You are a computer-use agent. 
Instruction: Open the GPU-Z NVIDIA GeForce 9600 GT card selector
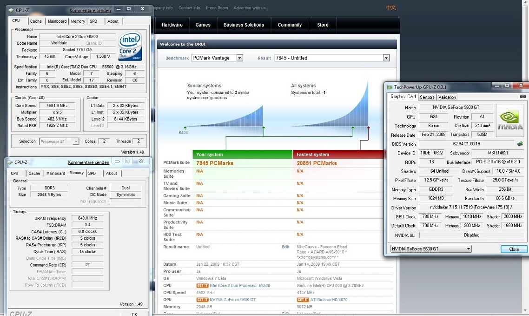tap(431, 249)
